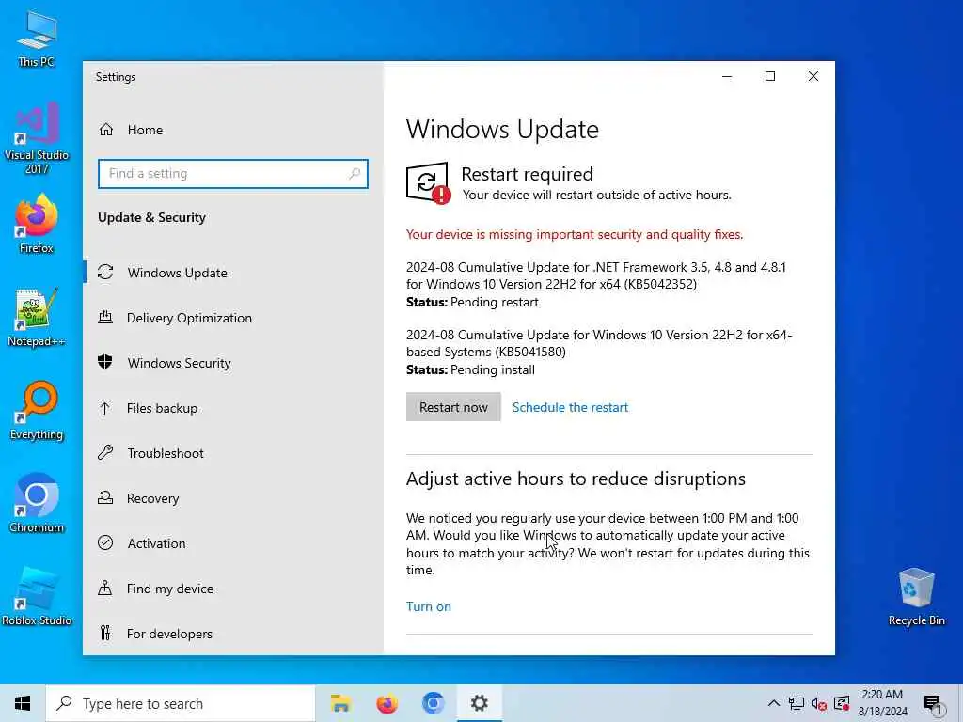The height and width of the screenshot is (722, 963).
Task: Focus the Find a setting search box
Action: (x=233, y=174)
